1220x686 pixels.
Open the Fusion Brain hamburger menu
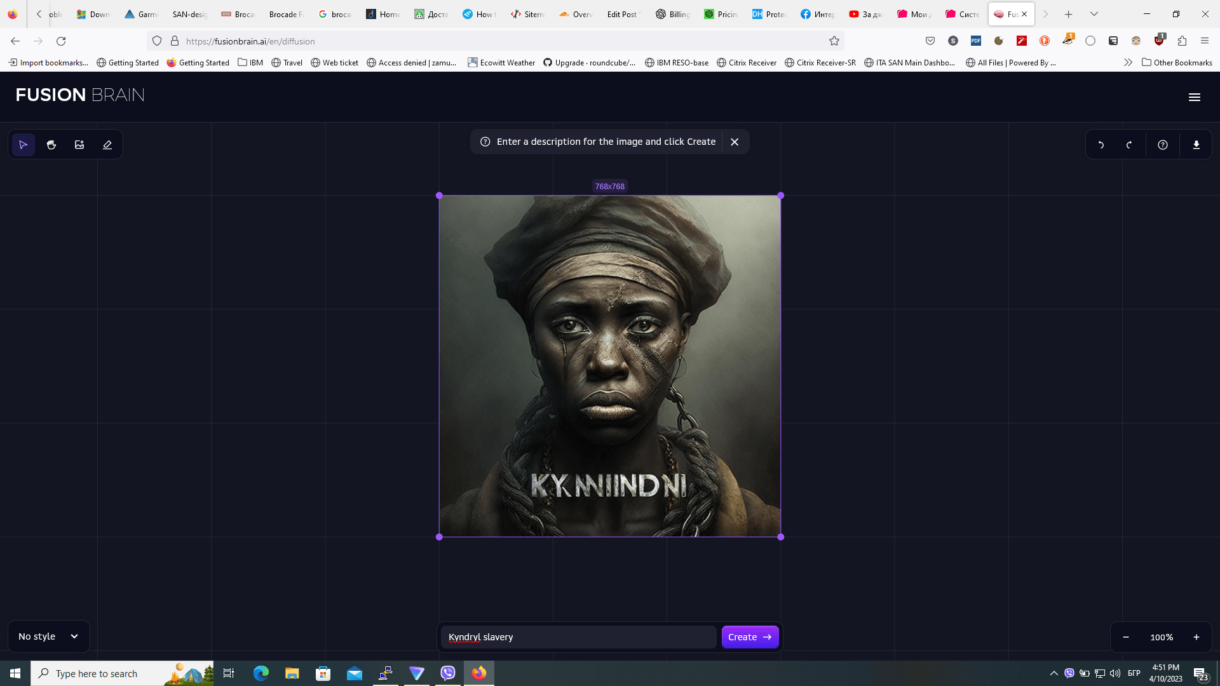tap(1195, 97)
